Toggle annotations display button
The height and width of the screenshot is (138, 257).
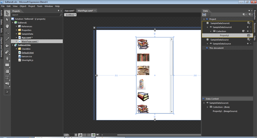(98, 135)
